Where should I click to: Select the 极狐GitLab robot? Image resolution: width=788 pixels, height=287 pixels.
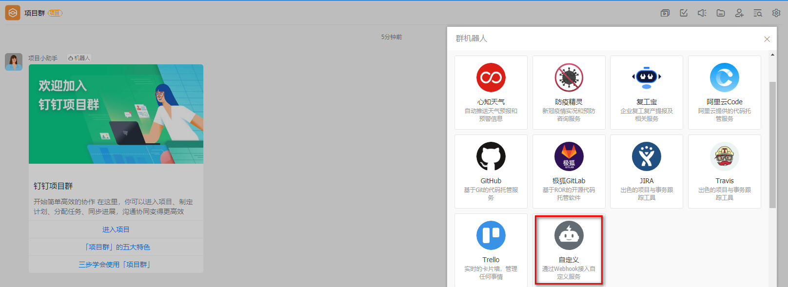point(569,171)
